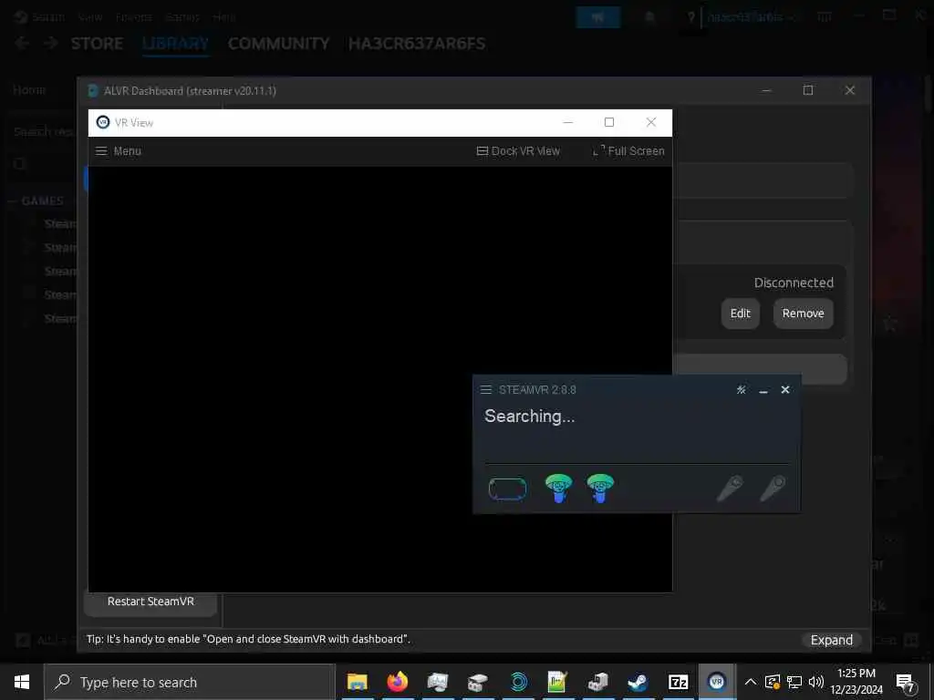Viewport: 934px width, 700px height.
Task: Open the volume tray icon
Action: [x=816, y=682]
